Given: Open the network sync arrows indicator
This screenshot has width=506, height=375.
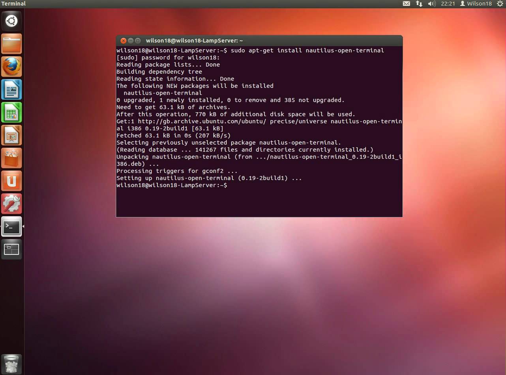Looking at the screenshot, I should point(419,4).
